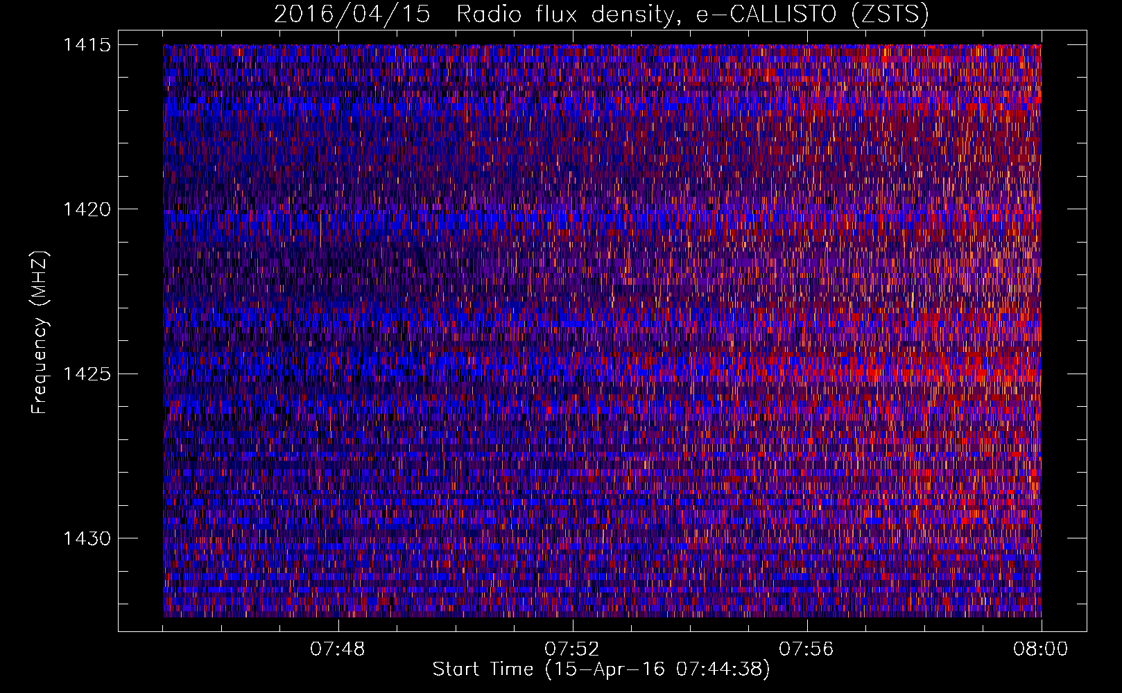Viewport: 1122px width, 693px height.
Task: Click the 07:48 time axis label
Action: click(338, 649)
